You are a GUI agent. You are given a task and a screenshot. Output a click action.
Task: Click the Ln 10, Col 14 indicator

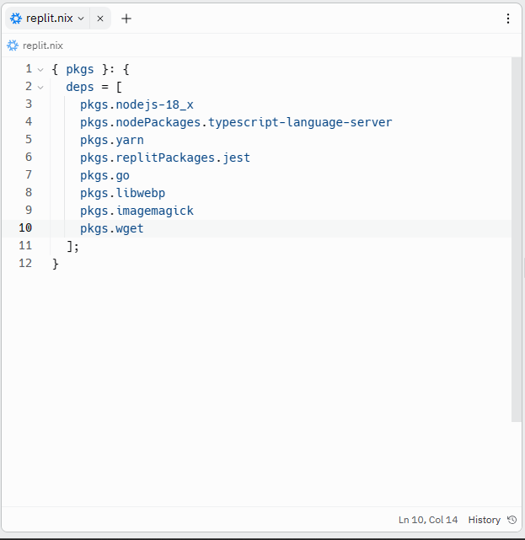point(428,520)
